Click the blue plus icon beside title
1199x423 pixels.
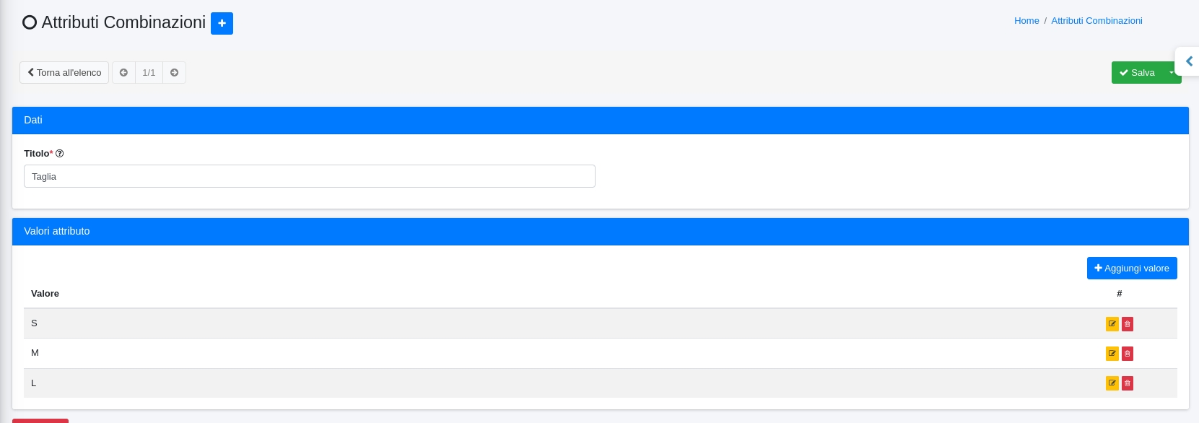[222, 23]
